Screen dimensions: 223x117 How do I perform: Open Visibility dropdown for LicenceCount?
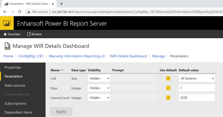point(99,98)
